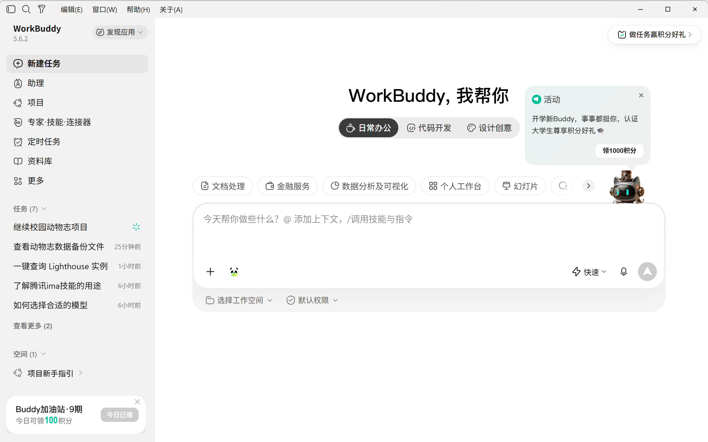Start a 新建任务 from the sidebar
708x442 pixels.
[77, 64]
